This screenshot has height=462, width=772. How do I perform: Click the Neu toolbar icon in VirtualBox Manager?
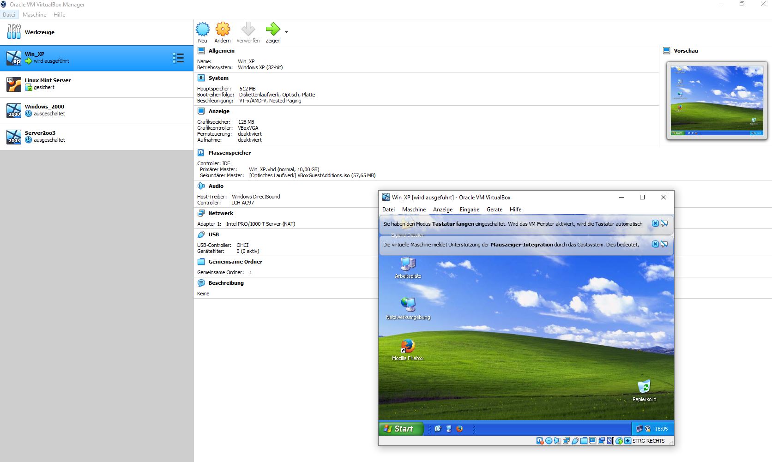(x=202, y=32)
